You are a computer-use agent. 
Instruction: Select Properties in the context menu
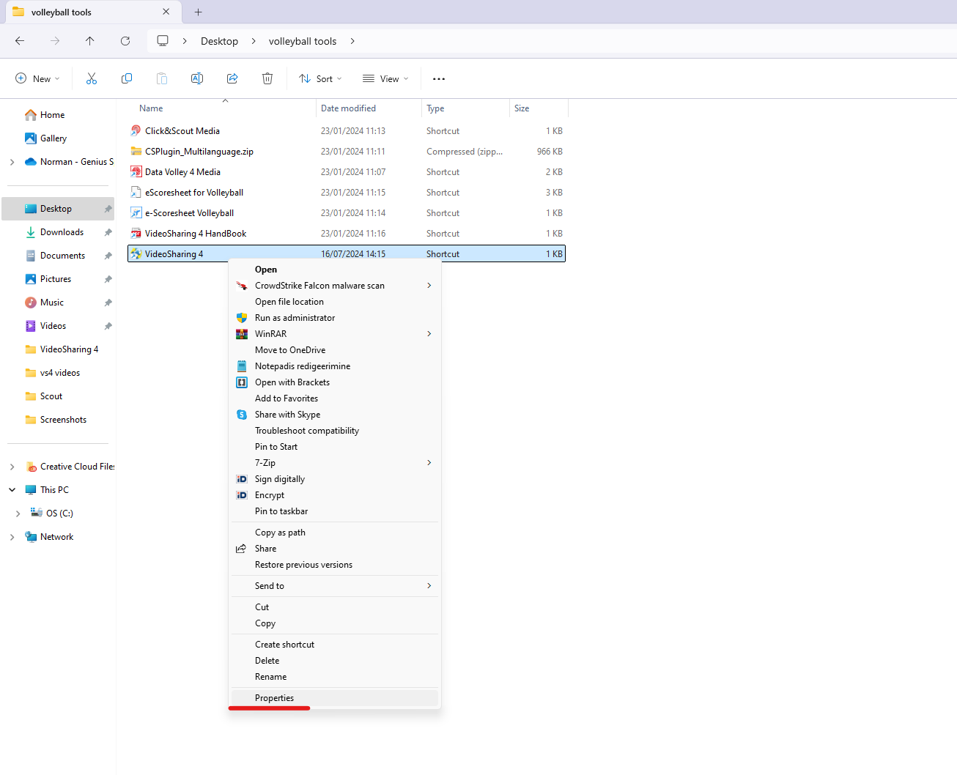click(336, 698)
